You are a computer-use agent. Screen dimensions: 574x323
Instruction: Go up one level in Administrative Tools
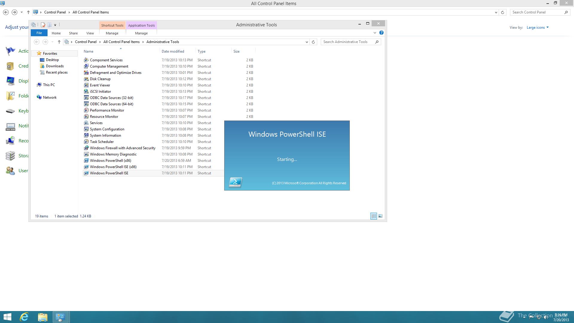point(59,42)
